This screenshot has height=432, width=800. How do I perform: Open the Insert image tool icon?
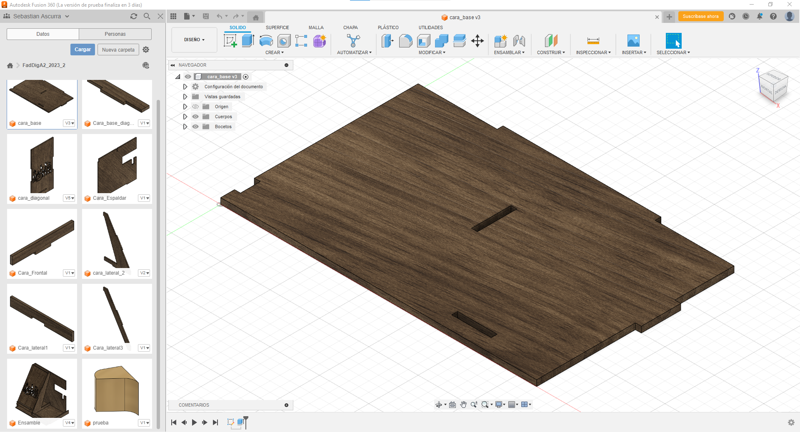(x=633, y=41)
